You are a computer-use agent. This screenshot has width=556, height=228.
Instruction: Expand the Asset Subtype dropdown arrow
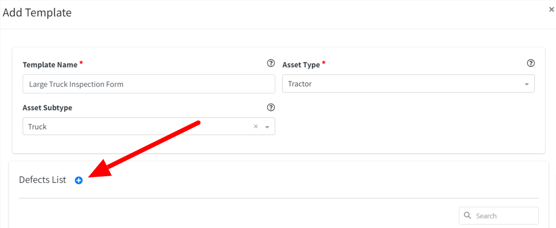pyautogui.click(x=267, y=127)
